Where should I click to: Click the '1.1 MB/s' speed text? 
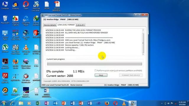tap(79, 71)
